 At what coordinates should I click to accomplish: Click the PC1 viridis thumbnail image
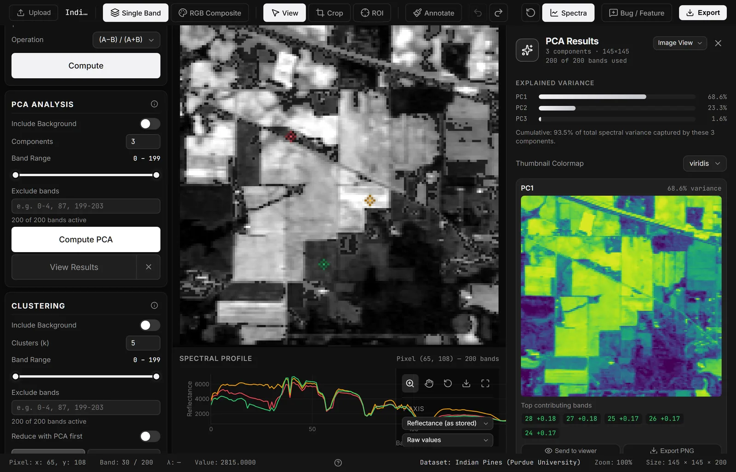click(621, 296)
